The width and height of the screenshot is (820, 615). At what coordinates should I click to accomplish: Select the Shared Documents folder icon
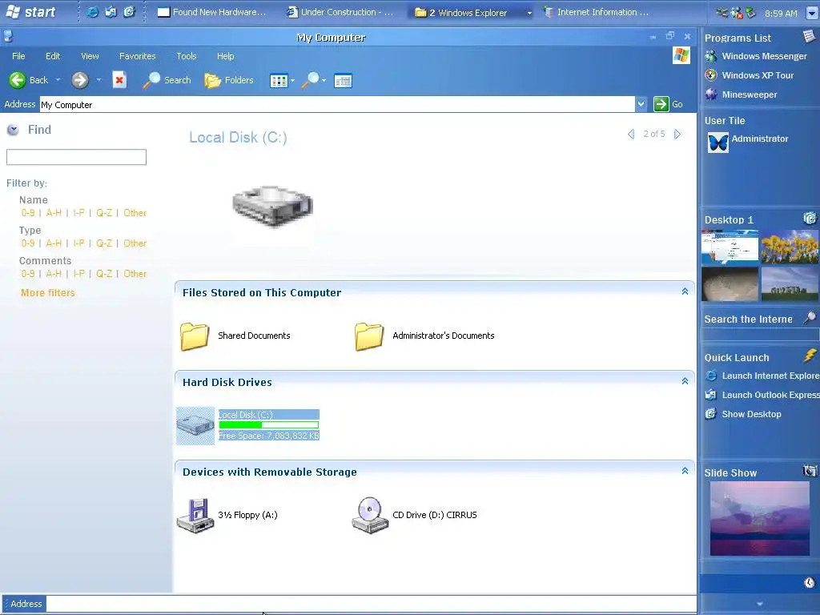coord(195,336)
